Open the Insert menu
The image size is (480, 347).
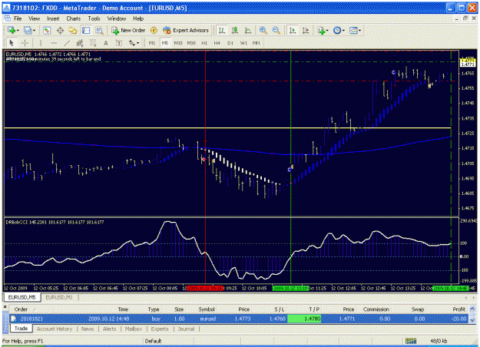point(53,18)
